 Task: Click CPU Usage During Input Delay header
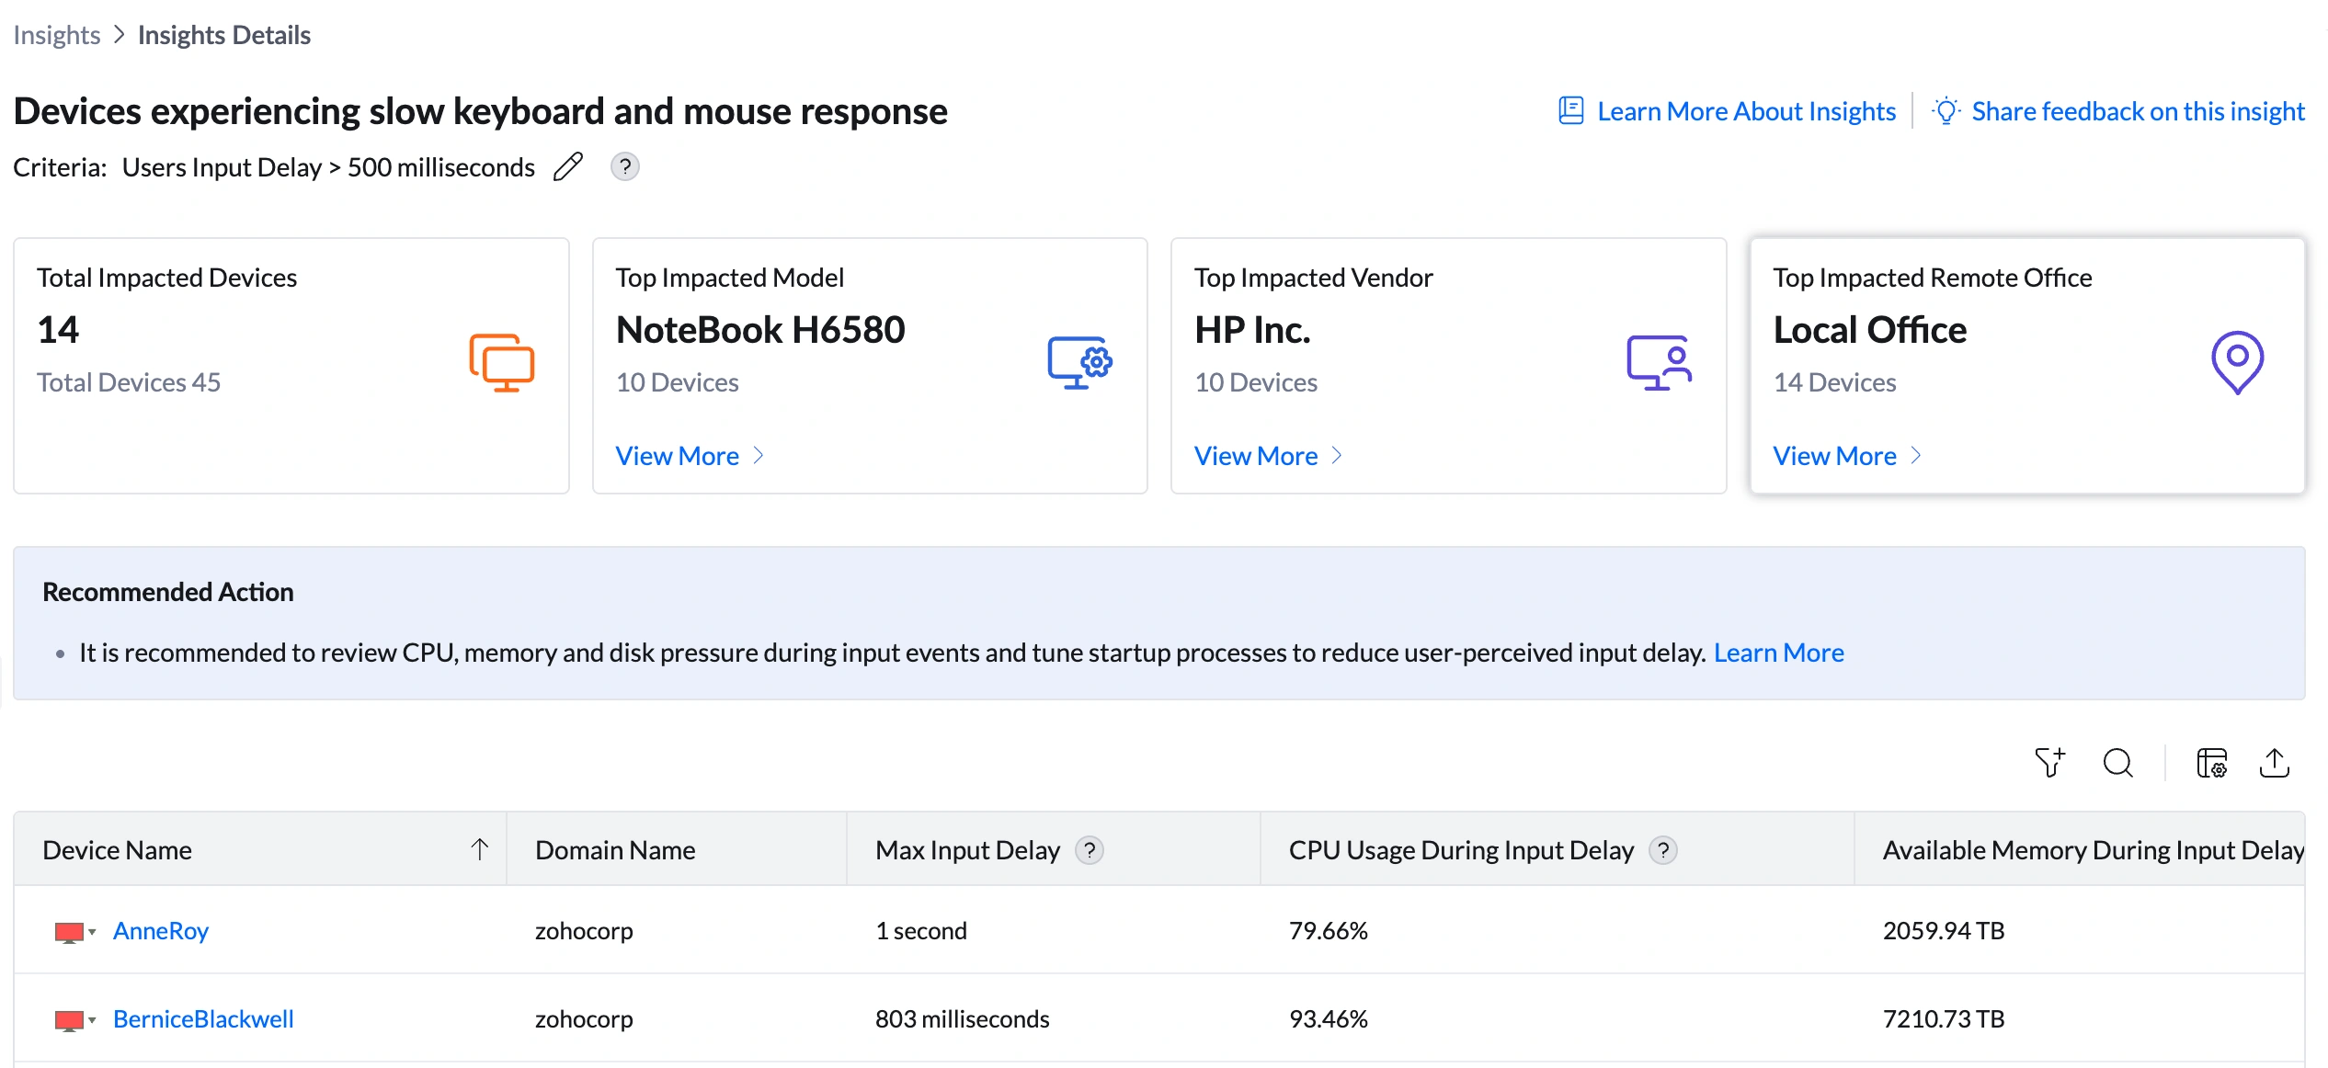[1558, 849]
